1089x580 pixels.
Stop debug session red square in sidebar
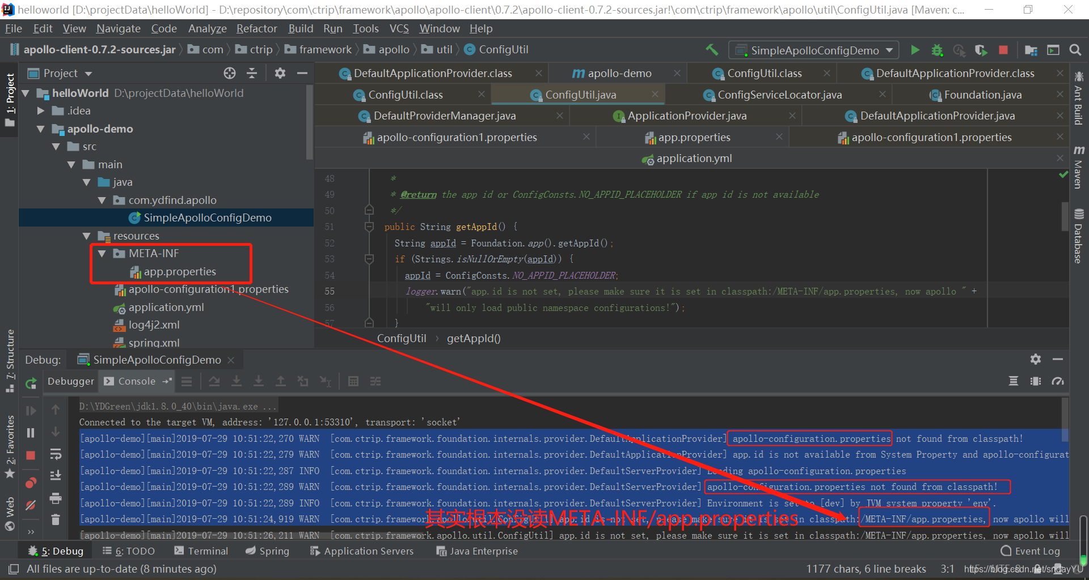tap(31, 455)
